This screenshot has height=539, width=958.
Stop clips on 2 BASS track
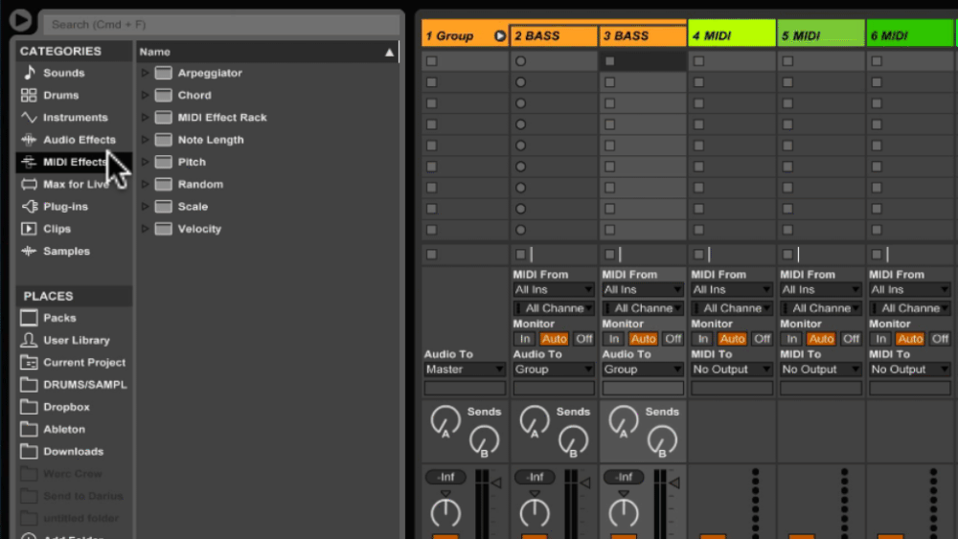(x=520, y=255)
